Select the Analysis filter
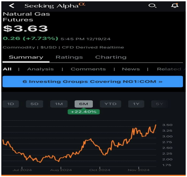Viewport: 187px width, 177px height. (x=41, y=69)
